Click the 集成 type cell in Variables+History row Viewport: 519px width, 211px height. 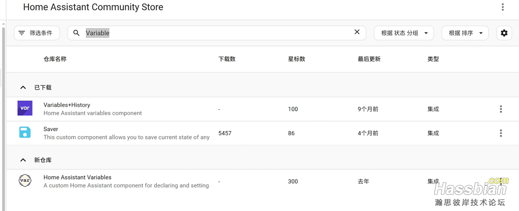(433, 109)
